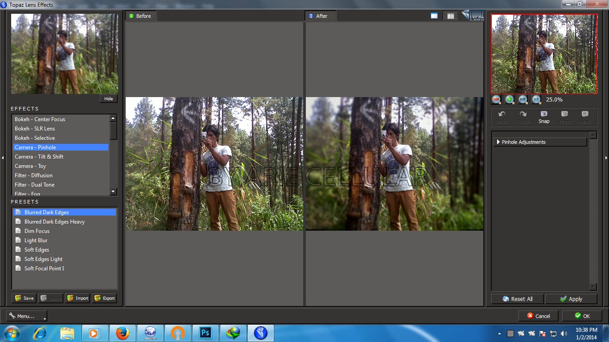609x342 pixels.
Task: Zoom in with the green plus icon
Action: point(510,100)
